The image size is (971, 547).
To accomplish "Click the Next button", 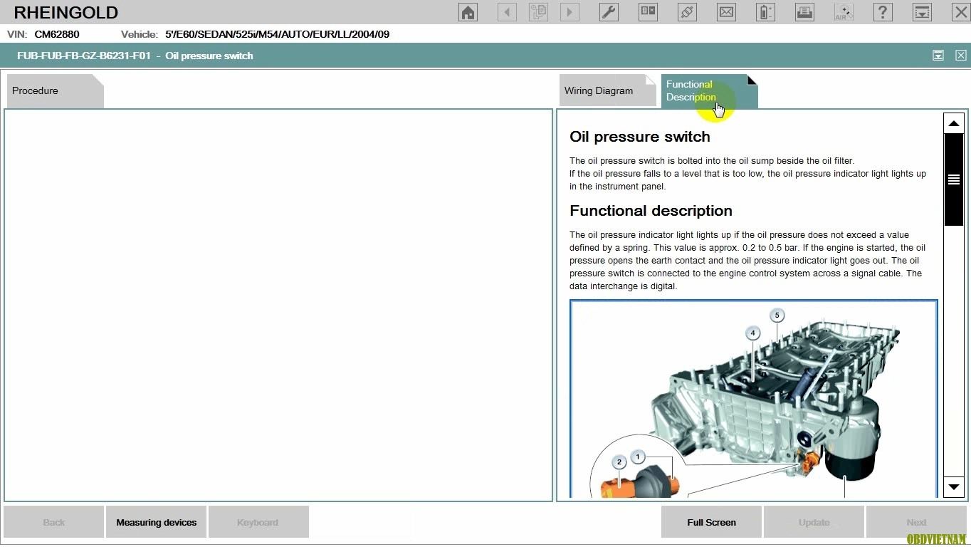I will (917, 522).
